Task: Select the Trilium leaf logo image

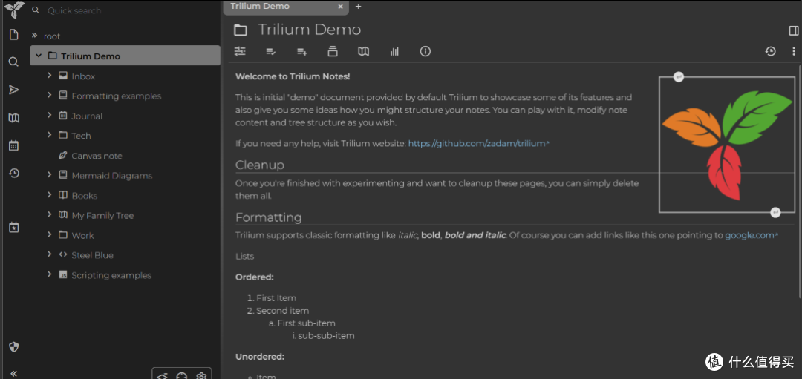Action: pyautogui.click(x=727, y=145)
